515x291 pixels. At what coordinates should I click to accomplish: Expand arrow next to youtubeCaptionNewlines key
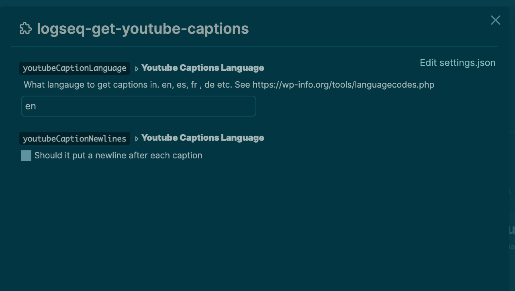pos(137,139)
